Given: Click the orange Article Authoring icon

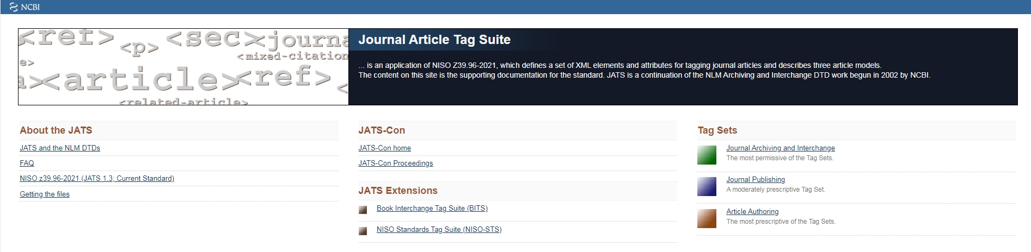Looking at the screenshot, I should point(707,218).
